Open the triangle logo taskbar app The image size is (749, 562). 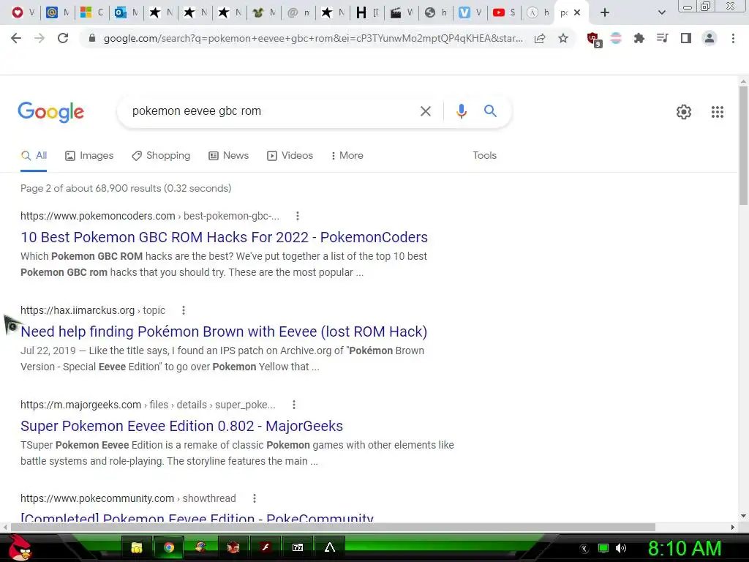coord(330,547)
